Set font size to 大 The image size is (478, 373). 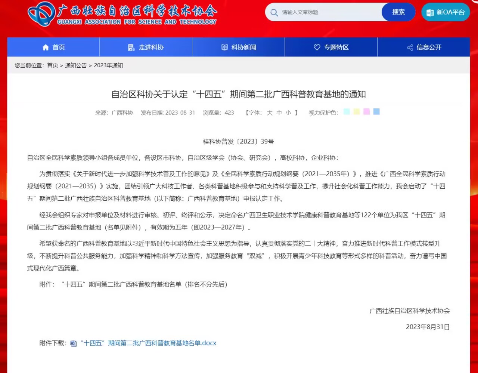[x=270, y=113]
